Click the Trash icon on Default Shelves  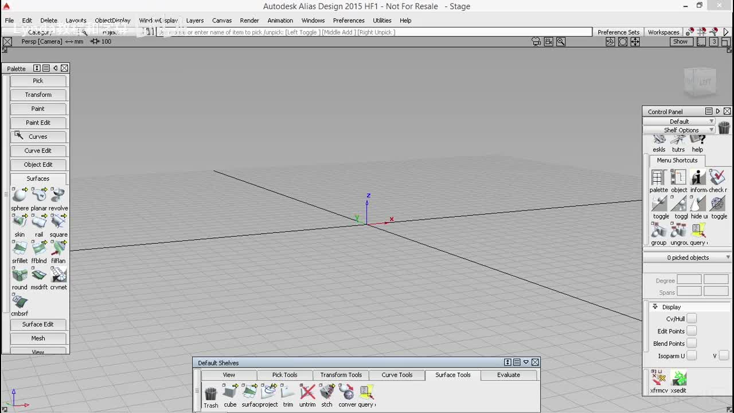[x=210, y=393]
